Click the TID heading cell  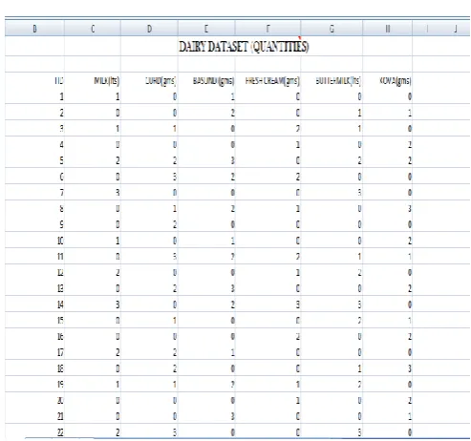pos(59,81)
